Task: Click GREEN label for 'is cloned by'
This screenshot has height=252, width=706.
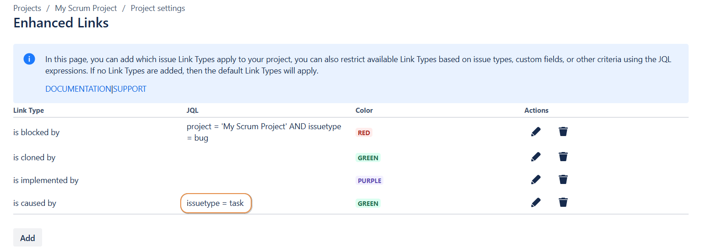Action: (x=368, y=158)
